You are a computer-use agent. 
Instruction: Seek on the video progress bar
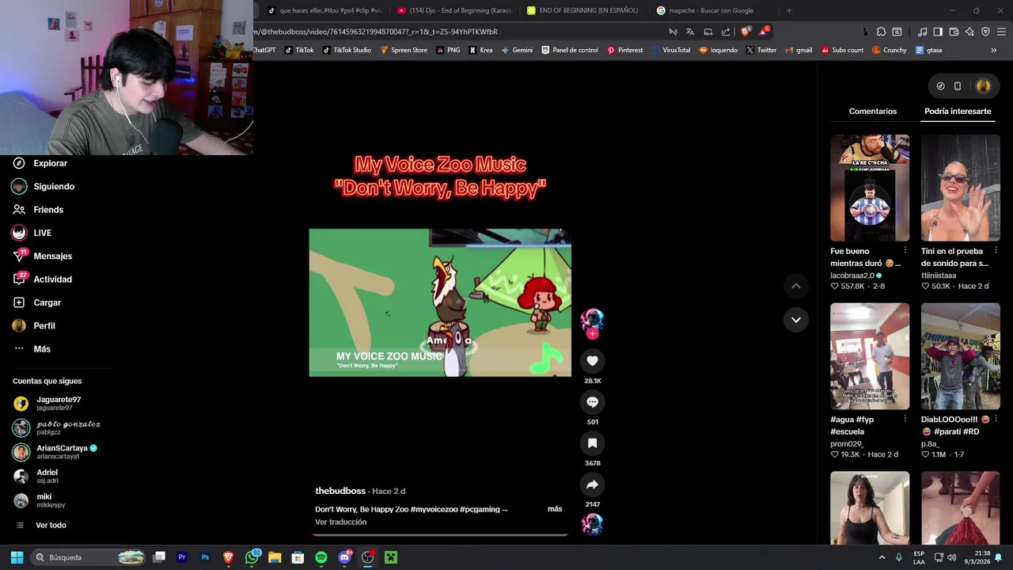click(440, 535)
